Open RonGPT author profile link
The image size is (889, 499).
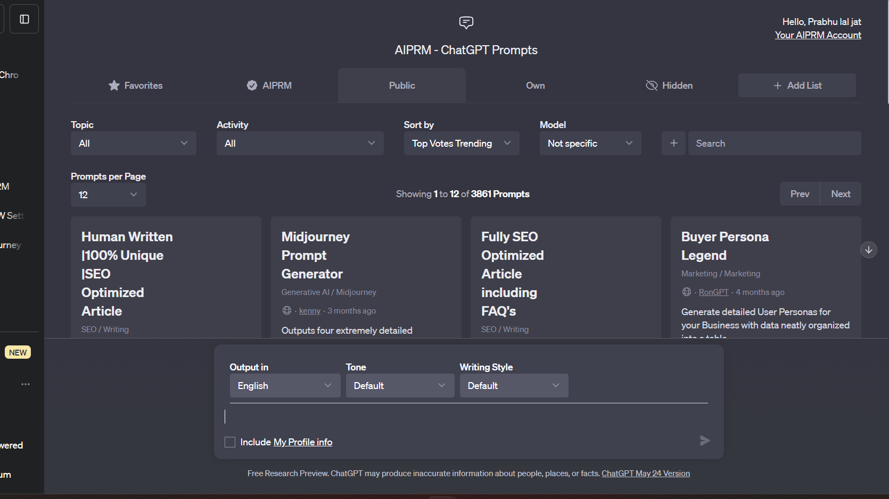(x=713, y=292)
